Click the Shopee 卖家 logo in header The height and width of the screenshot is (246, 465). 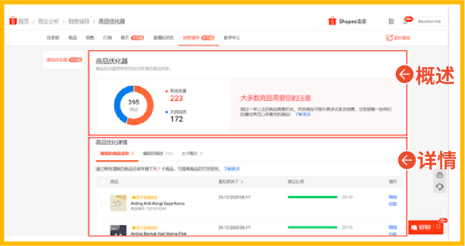click(x=347, y=21)
